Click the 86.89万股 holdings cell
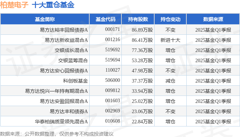The image size is (240, 137). 142,30
